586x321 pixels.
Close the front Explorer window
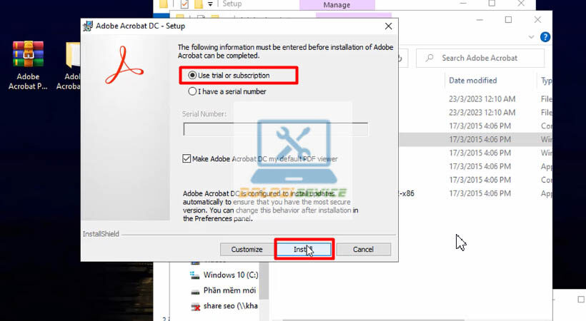537,20
